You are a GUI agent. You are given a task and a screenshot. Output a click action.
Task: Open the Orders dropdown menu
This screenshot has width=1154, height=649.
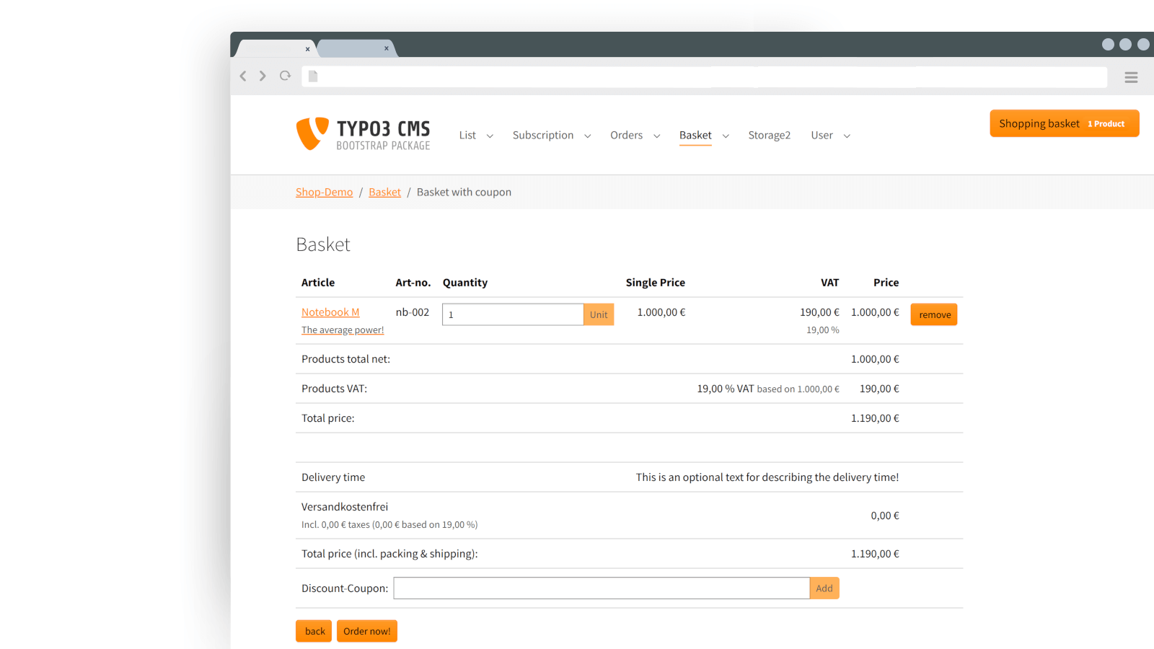tap(635, 136)
